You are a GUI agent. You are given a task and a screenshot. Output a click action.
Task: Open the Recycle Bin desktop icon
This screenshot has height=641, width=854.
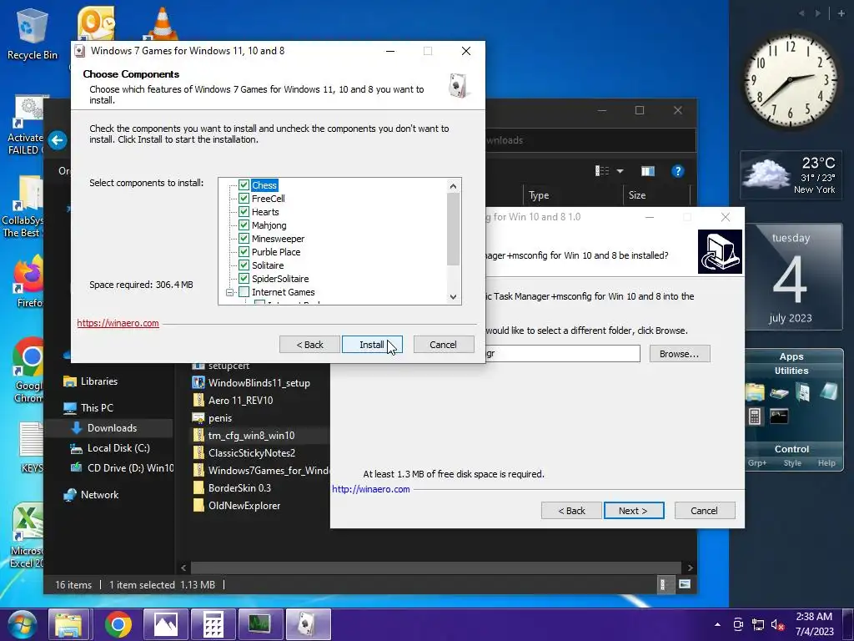pyautogui.click(x=32, y=33)
